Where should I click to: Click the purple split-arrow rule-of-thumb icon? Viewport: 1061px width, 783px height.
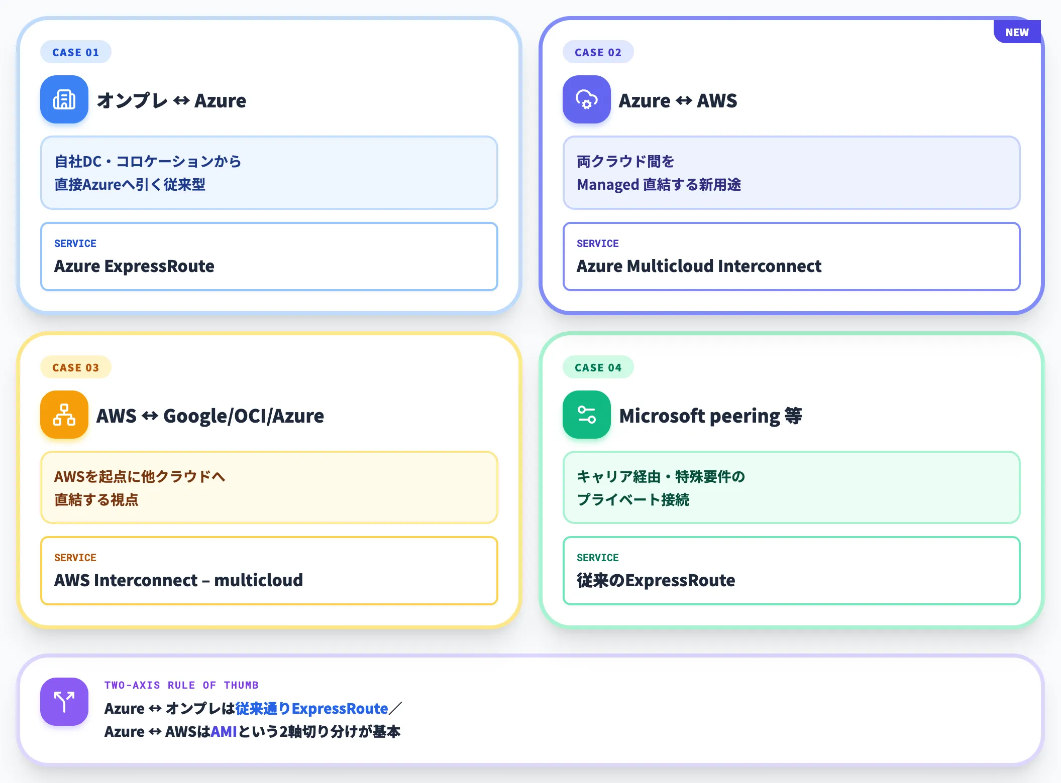click(64, 702)
